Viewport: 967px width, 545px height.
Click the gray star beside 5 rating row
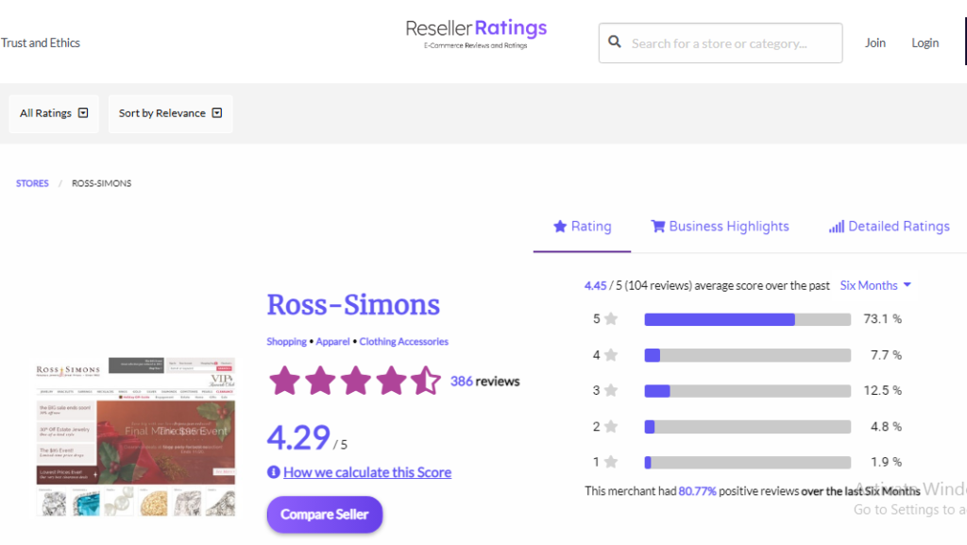[x=611, y=318]
